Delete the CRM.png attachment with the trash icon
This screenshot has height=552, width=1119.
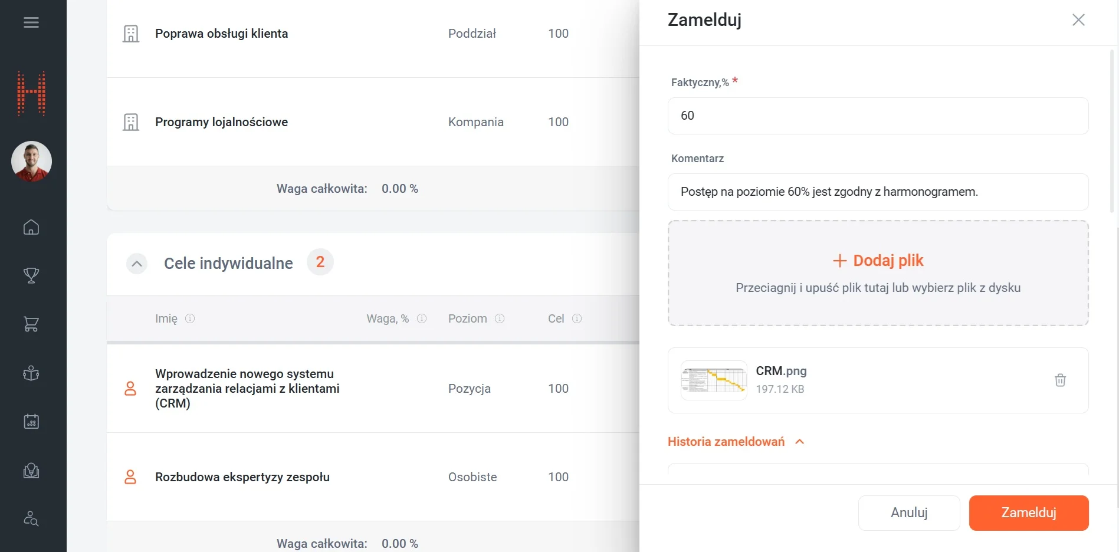pos(1060,380)
